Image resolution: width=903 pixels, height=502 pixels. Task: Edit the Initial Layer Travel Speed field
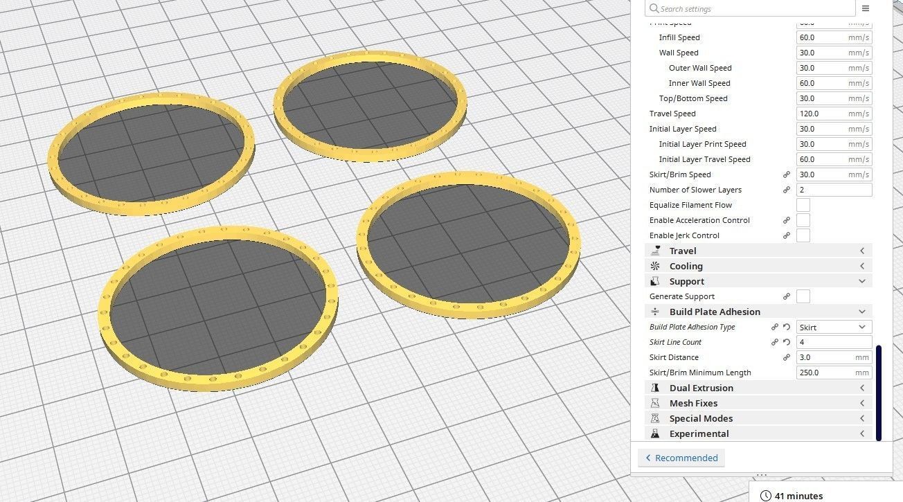coord(834,159)
